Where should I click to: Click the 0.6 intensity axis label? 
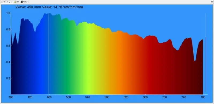(8, 46)
